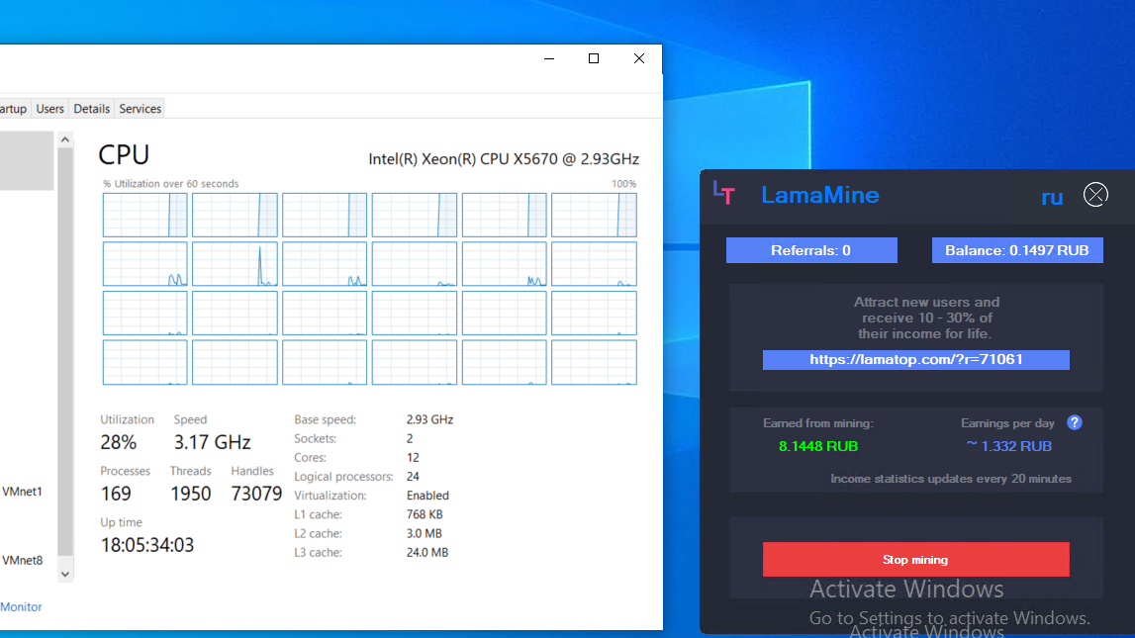Click the income statistics update note

950,479
